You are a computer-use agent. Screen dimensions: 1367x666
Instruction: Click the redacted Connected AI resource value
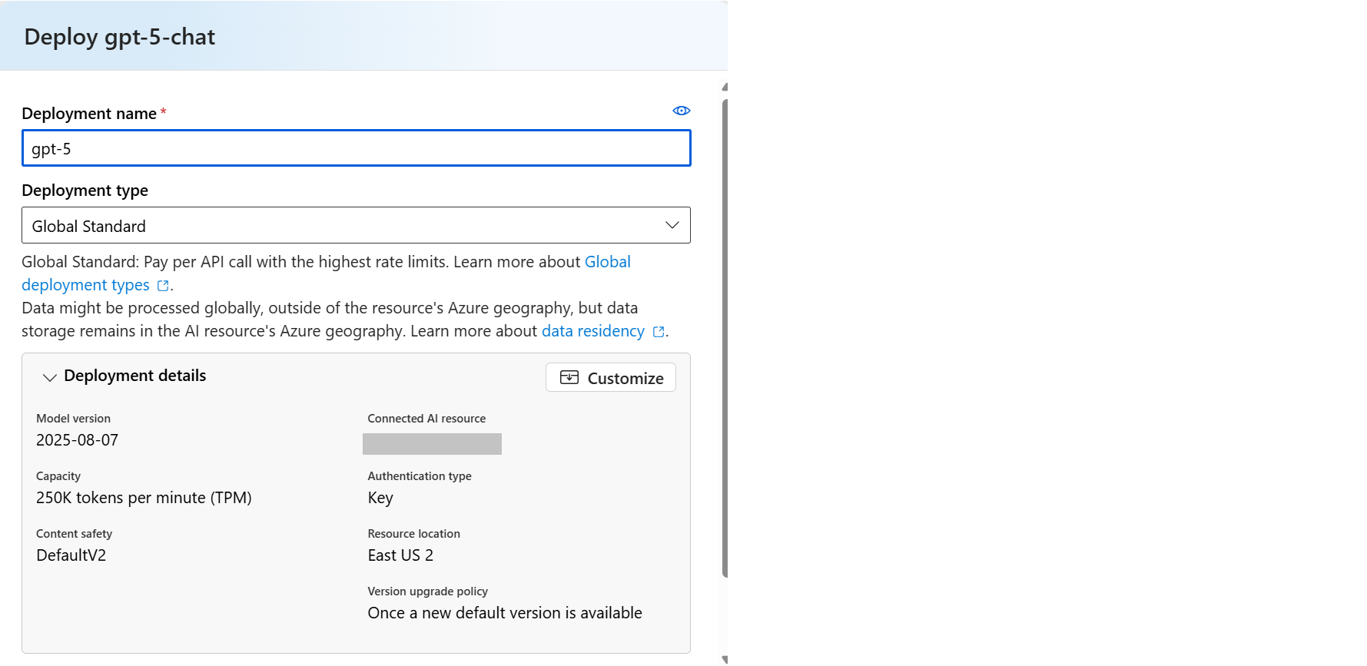click(x=432, y=444)
